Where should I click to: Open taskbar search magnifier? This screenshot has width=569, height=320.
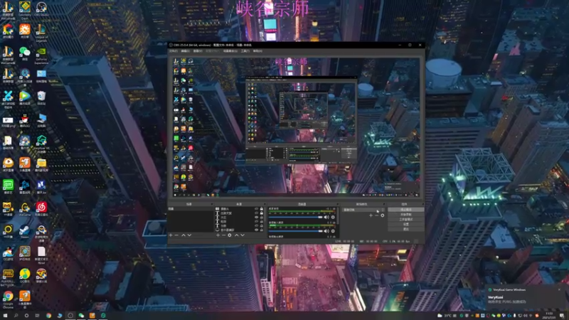(x=16, y=316)
